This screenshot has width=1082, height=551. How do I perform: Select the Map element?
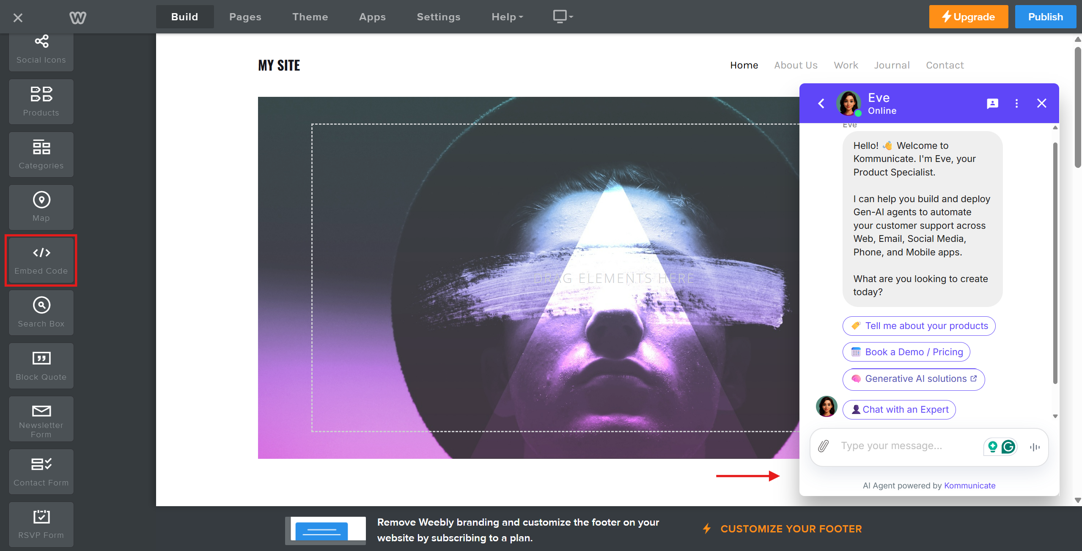[x=41, y=207]
